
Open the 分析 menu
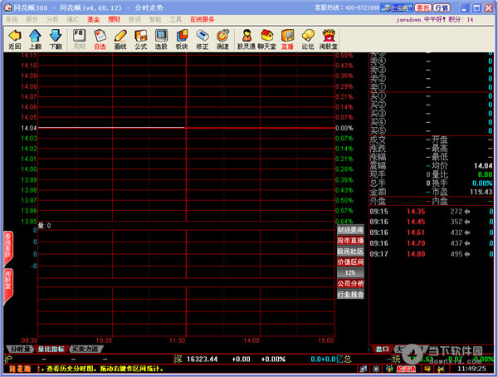point(52,20)
